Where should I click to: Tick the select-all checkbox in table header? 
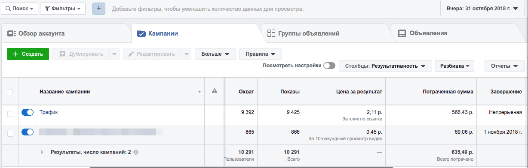(x=10, y=92)
